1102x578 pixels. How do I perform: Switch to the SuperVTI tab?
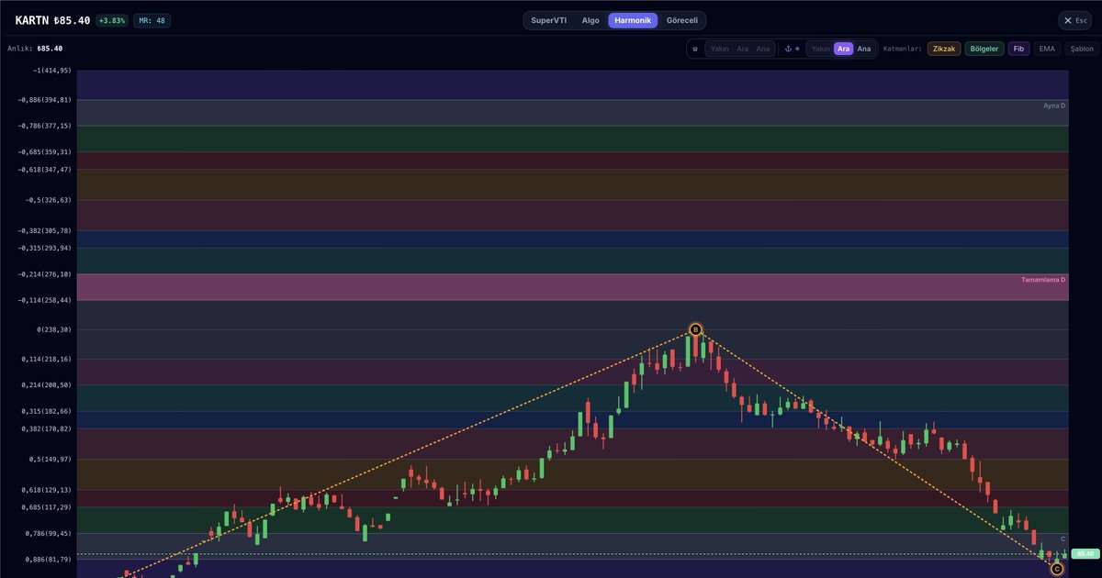point(548,20)
